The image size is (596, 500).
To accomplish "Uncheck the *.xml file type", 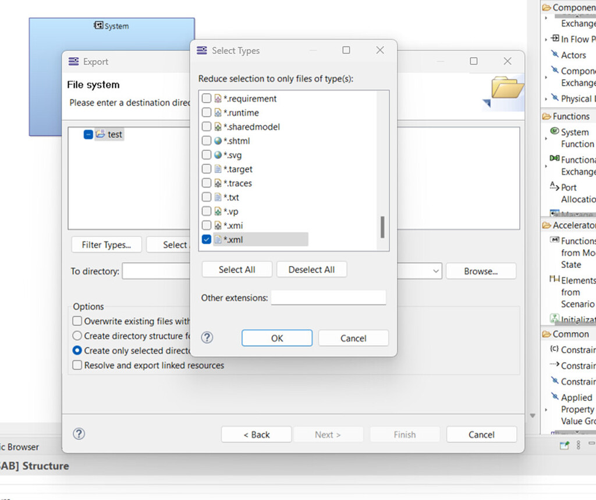I will [x=206, y=239].
